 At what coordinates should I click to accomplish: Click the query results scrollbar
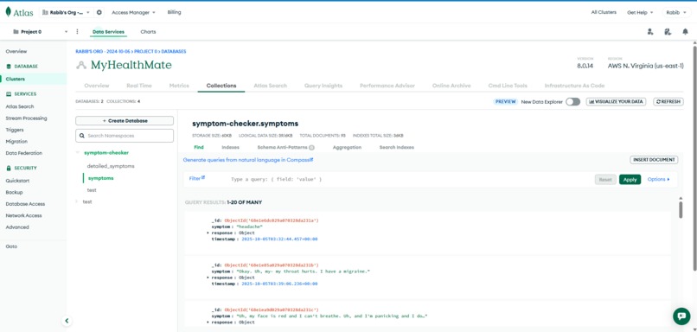point(681,209)
